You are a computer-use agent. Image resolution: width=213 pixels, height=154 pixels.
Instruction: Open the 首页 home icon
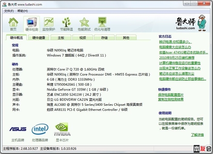[13, 24]
